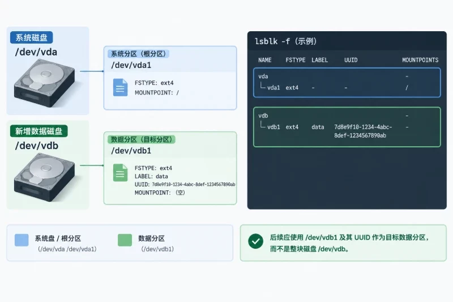This screenshot has width=453, height=302.
Task: Click the green document icon in /dev/vdb1 card
Action: point(120,172)
